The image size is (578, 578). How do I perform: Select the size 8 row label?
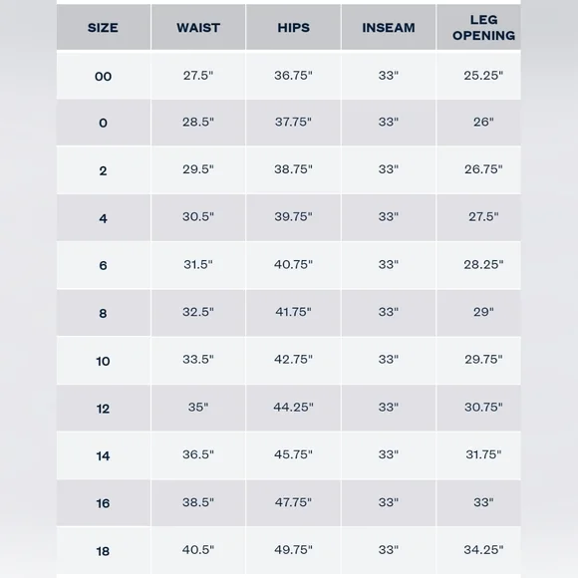pos(103,313)
